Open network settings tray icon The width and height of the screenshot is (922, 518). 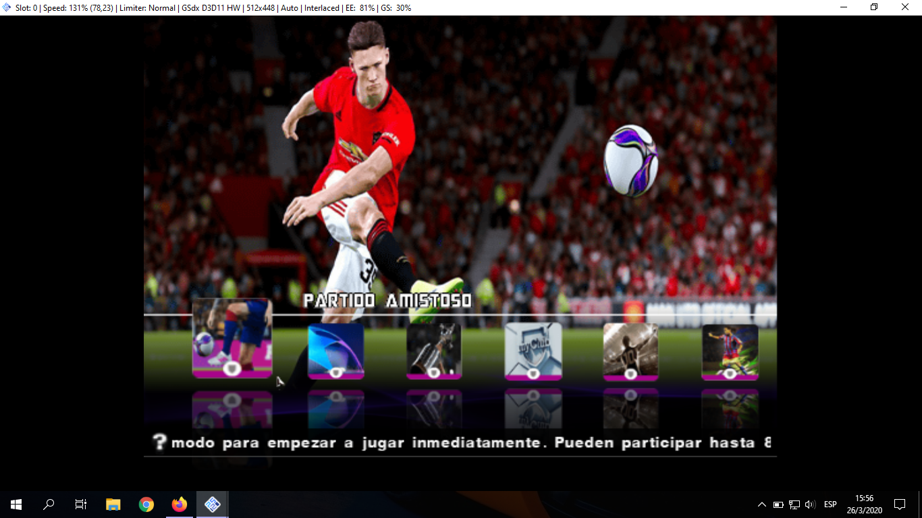[x=794, y=504]
